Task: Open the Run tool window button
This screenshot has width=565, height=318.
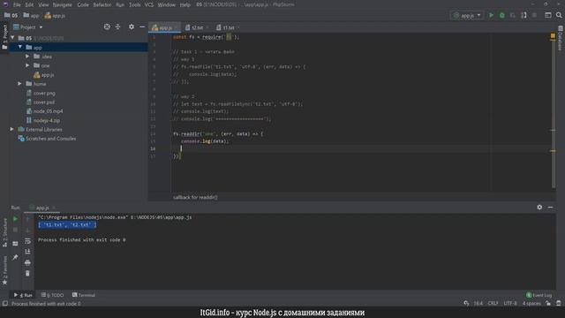Action: click(23, 295)
